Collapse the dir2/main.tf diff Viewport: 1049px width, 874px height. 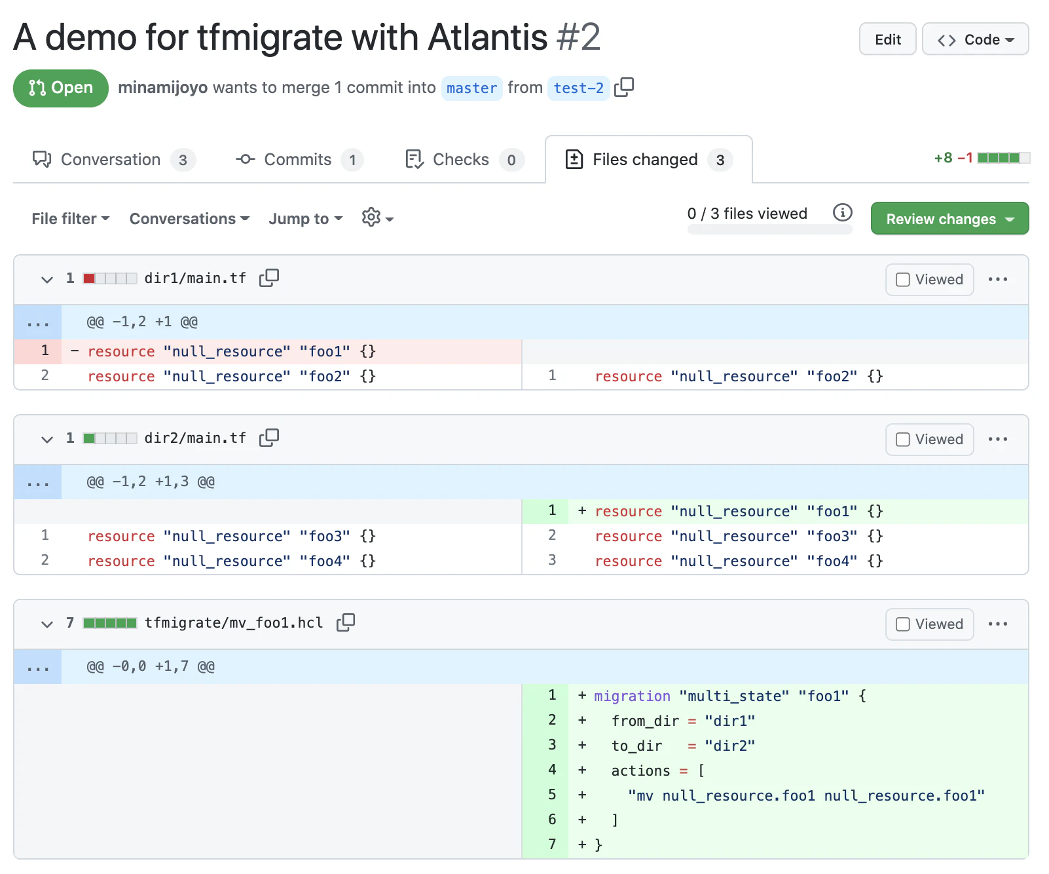click(46, 440)
